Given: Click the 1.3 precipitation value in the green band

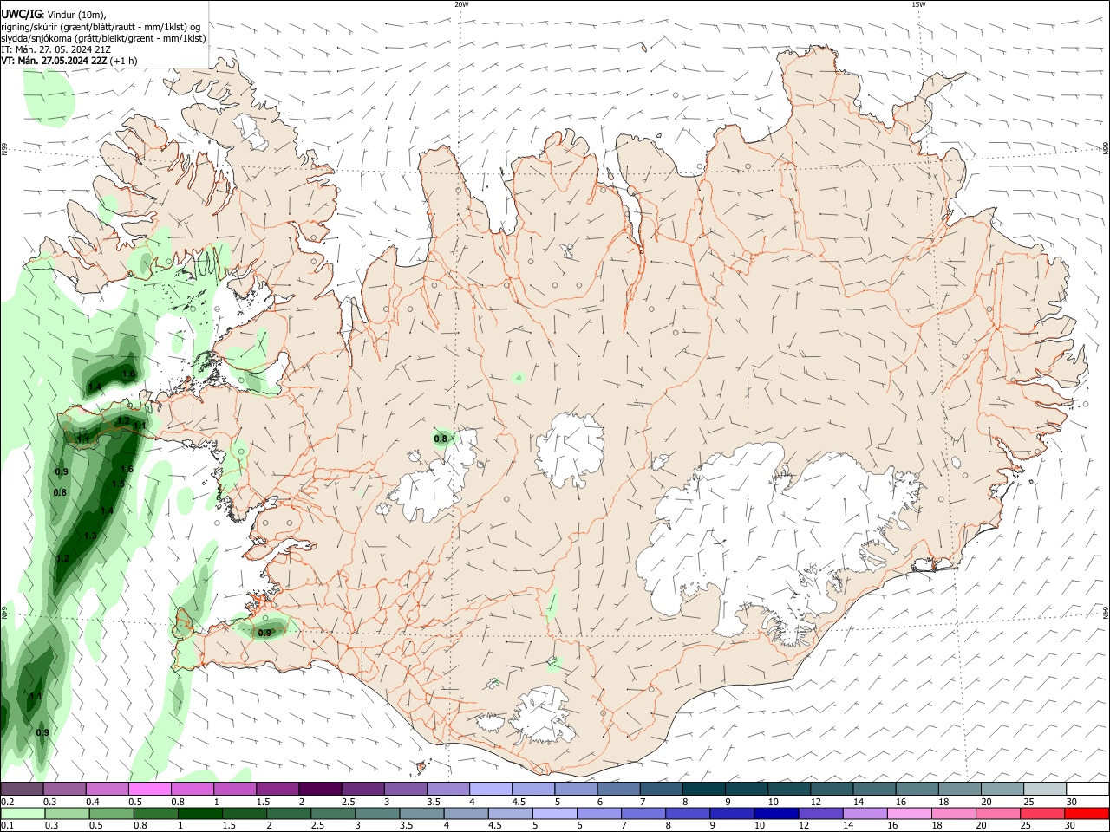Looking at the screenshot, I should (90, 536).
